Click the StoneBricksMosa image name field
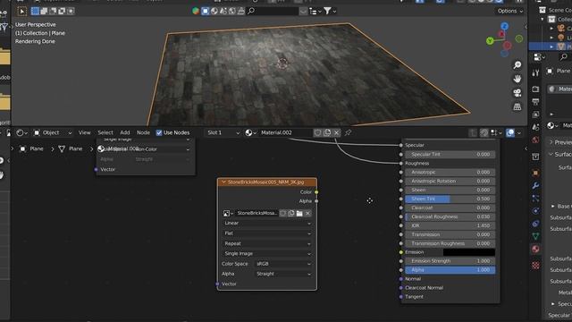Viewport: 572px width, 322px height. 257,213
